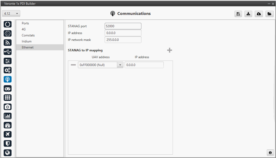Image resolution: width=276 pixels, height=158 pixels.
Task: Expand the UAV address 0xFF000000 dropdown
Action: 120,65
